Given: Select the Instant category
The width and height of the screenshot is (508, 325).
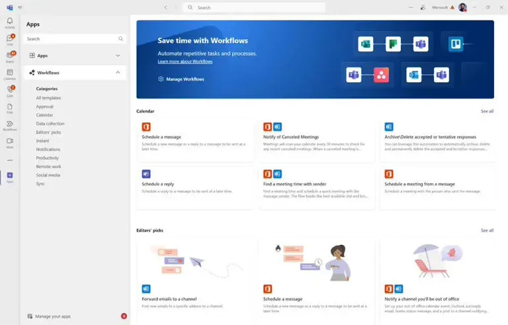Looking at the screenshot, I should click(42, 141).
